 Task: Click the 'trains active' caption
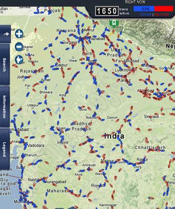click(x=124, y=11)
